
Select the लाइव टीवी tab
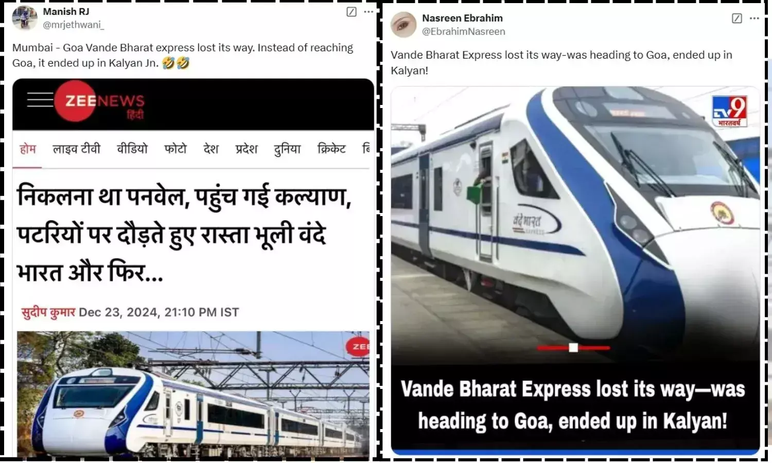(x=77, y=149)
